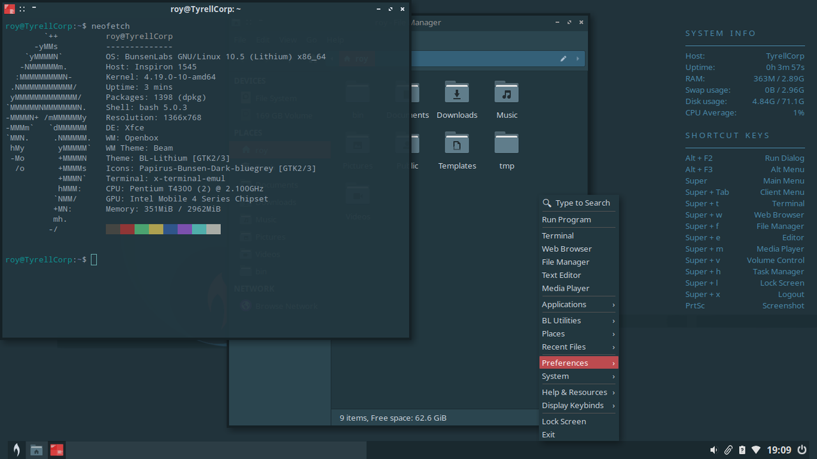
Task: Open the Templates folder icon
Action: (x=457, y=143)
